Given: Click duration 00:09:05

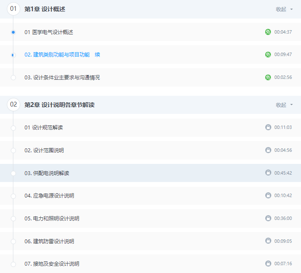Looking at the screenshot, I should coord(283,241).
